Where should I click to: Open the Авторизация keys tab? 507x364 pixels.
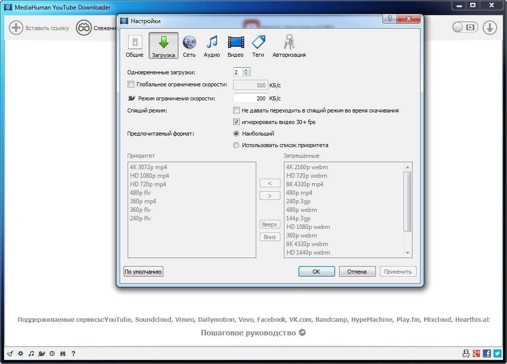289,46
